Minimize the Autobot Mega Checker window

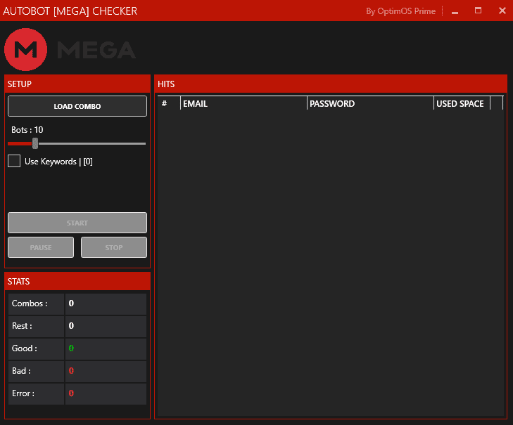455,11
